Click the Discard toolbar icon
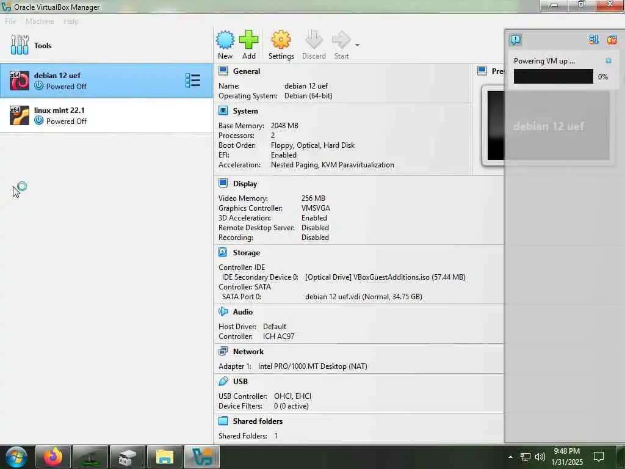 point(314,40)
